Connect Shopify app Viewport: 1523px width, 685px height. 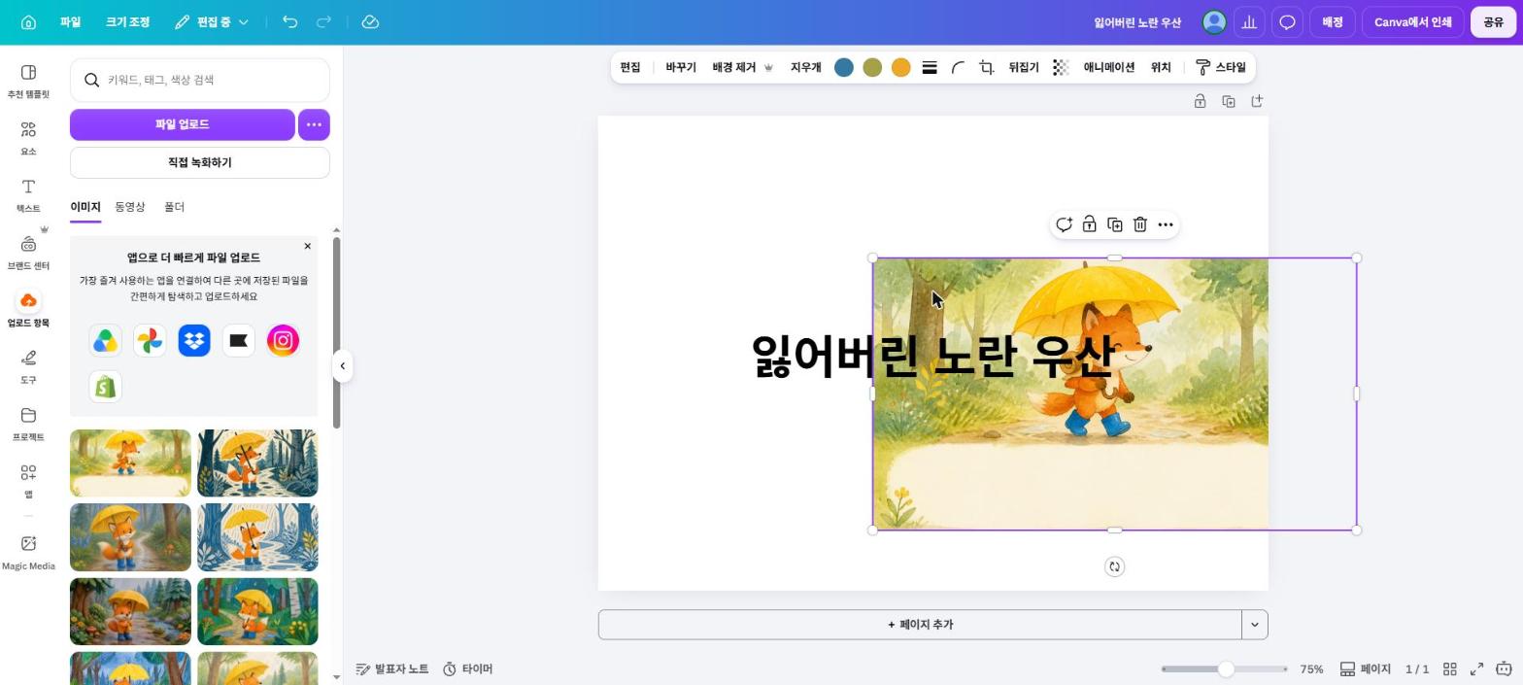click(105, 386)
